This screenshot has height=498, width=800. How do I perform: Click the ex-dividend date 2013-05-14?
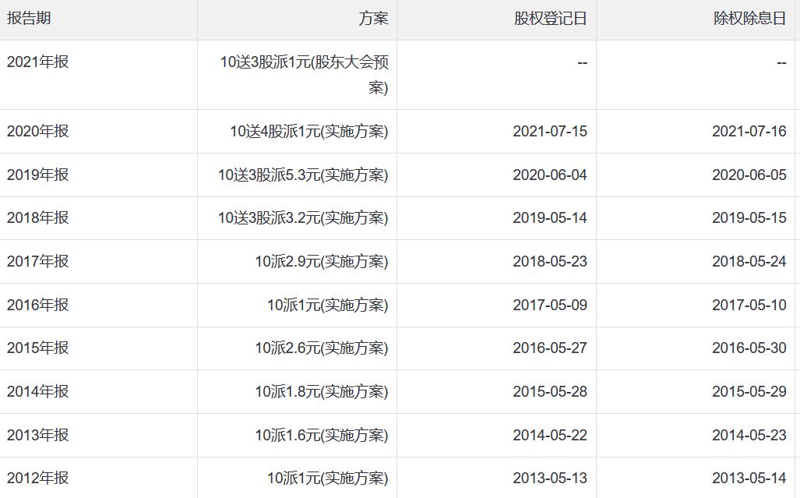pyautogui.click(x=749, y=478)
